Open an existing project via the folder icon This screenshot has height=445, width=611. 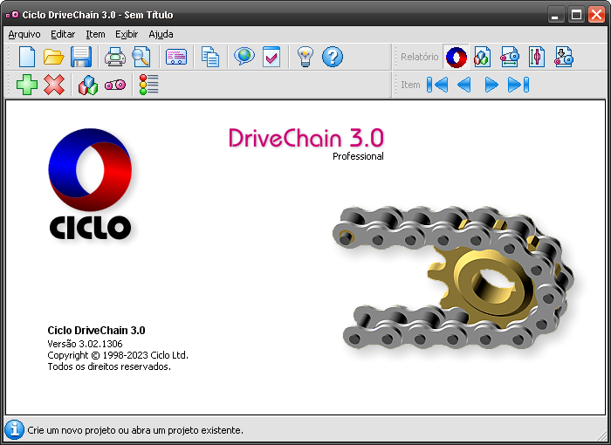tap(54, 57)
